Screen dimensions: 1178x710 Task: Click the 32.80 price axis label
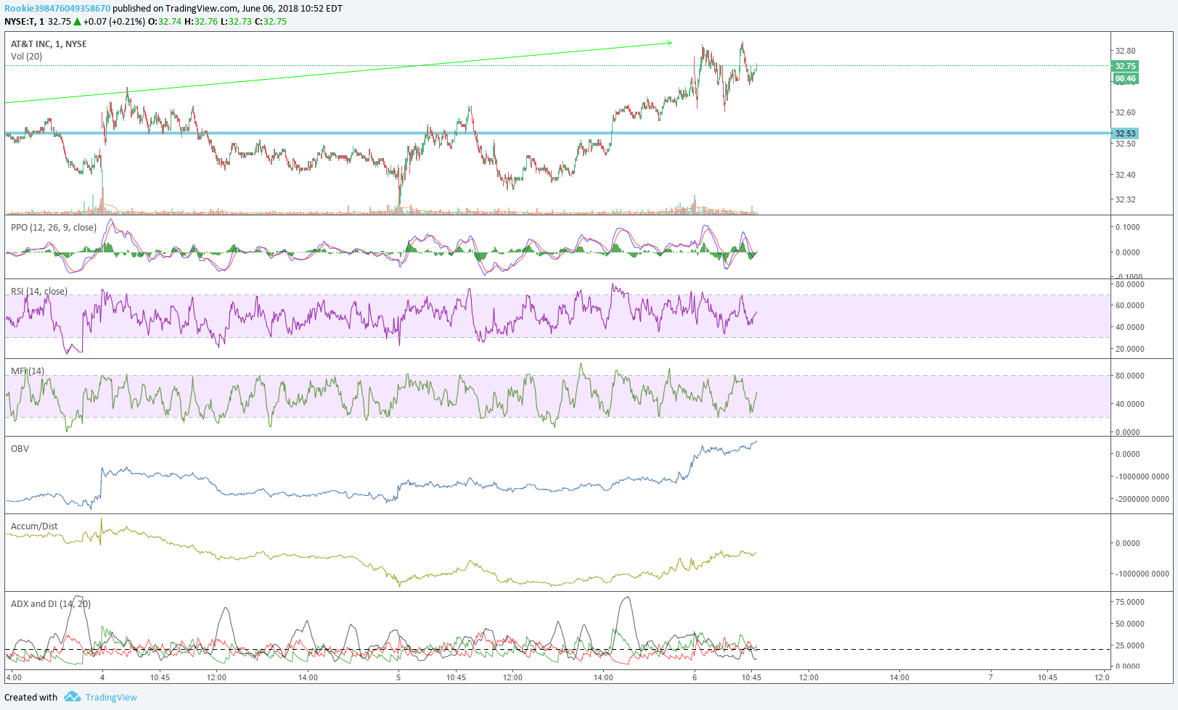coord(1125,51)
